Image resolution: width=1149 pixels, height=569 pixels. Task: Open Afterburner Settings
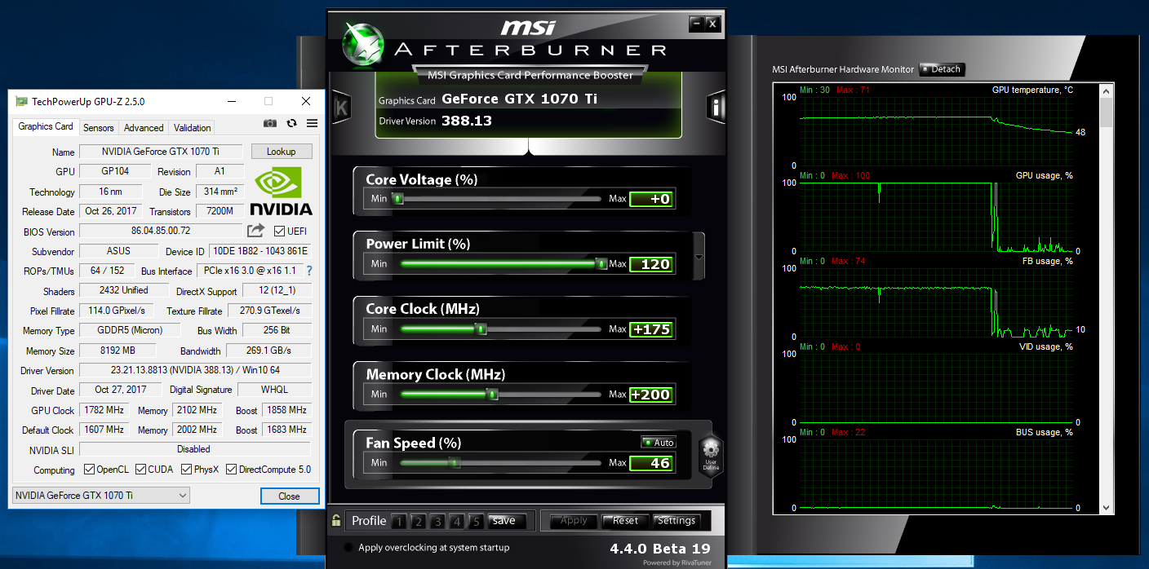click(677, 521)
